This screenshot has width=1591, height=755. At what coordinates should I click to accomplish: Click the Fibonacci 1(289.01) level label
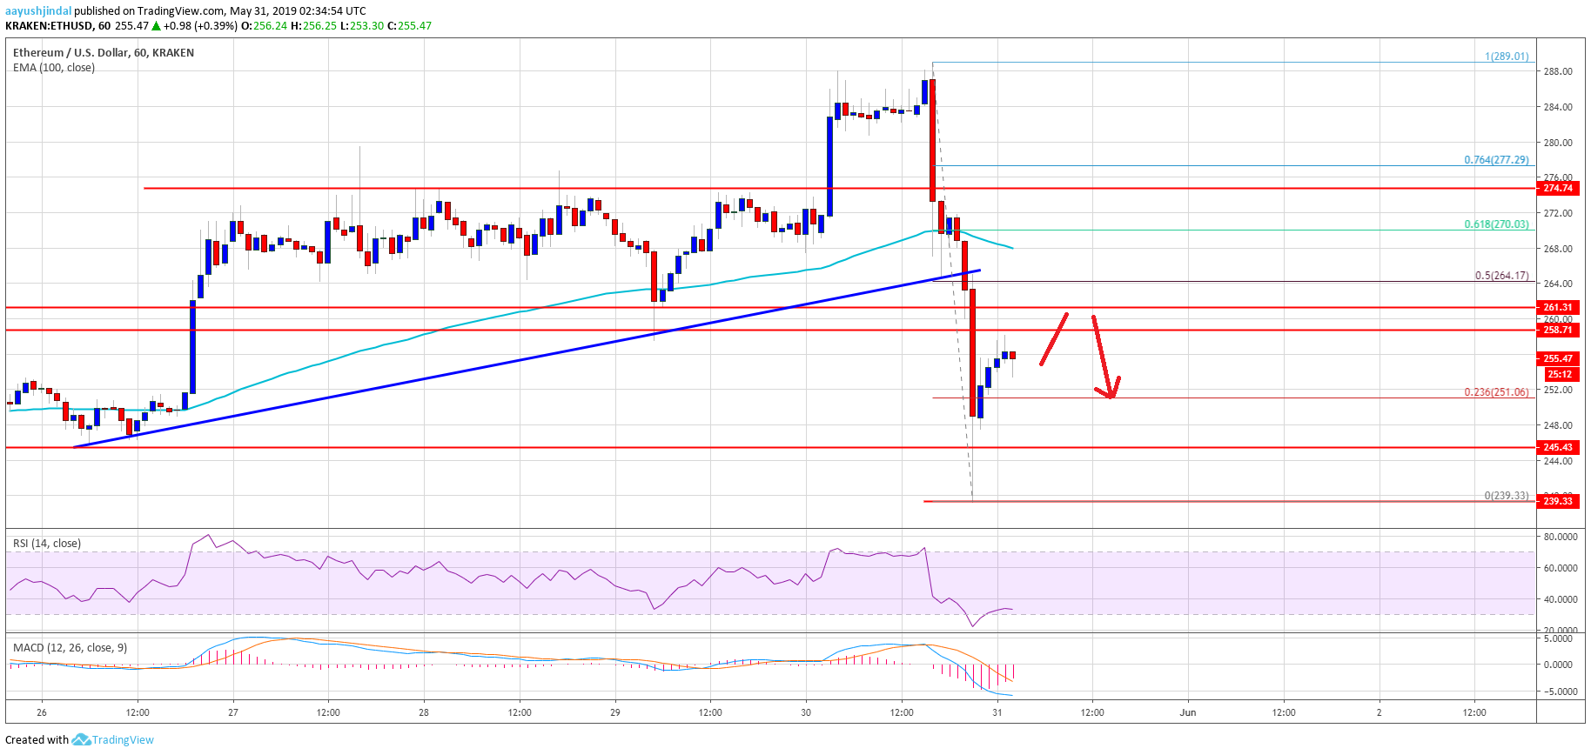[1507, 57]
